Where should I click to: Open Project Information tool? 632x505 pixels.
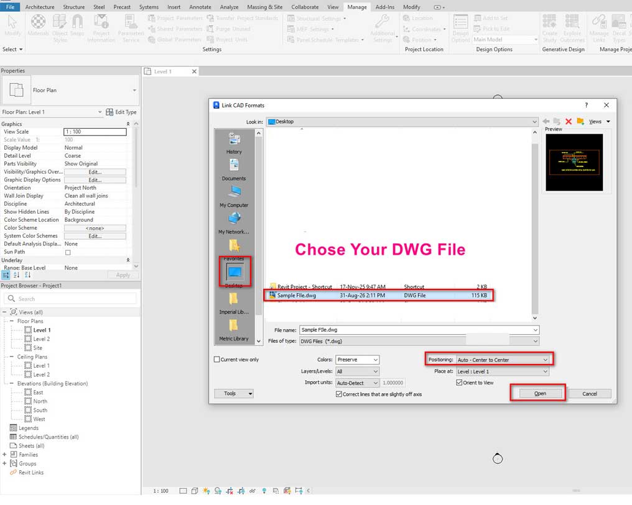point(101,28)
